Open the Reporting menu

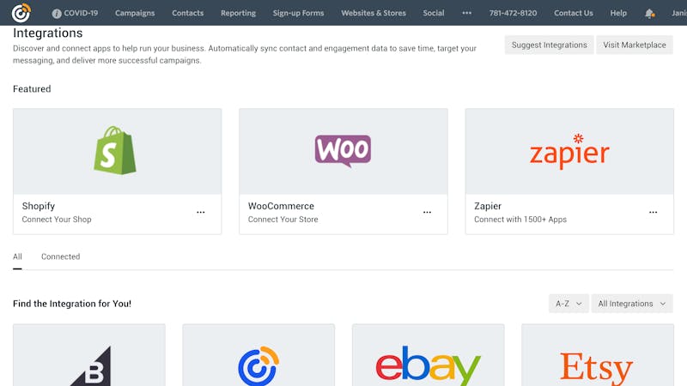pyautogui.click(x=239, y=13)
